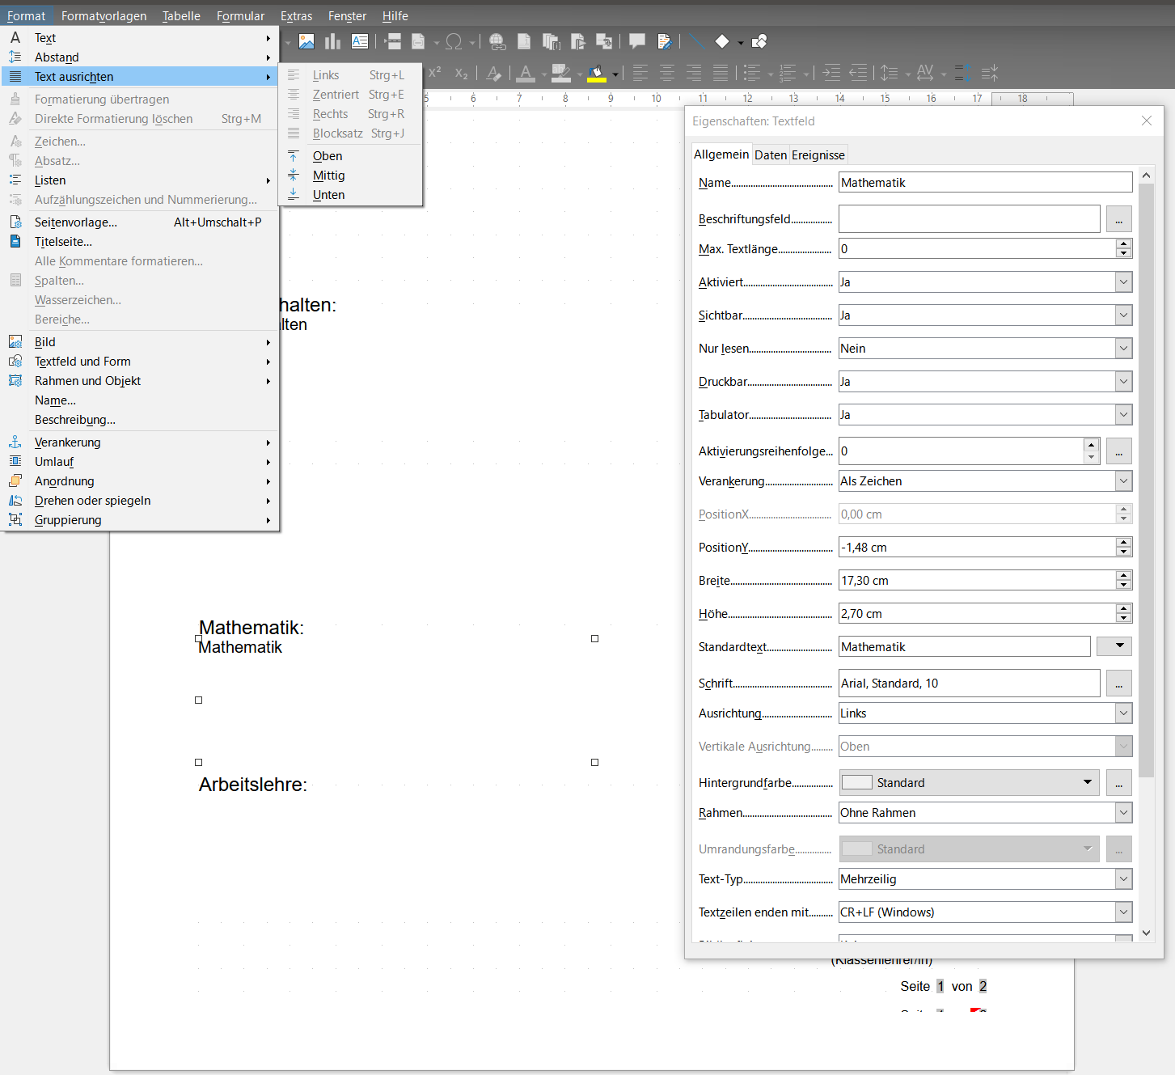This screenshot has height=1075, width=1175.
Task: Click the draw functions shapes icon
Action: (x=759, y=41)
